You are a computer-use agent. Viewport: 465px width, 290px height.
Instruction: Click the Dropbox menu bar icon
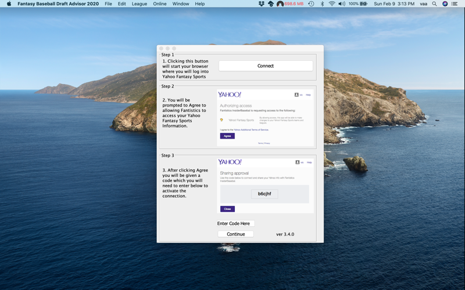(261, 4)
